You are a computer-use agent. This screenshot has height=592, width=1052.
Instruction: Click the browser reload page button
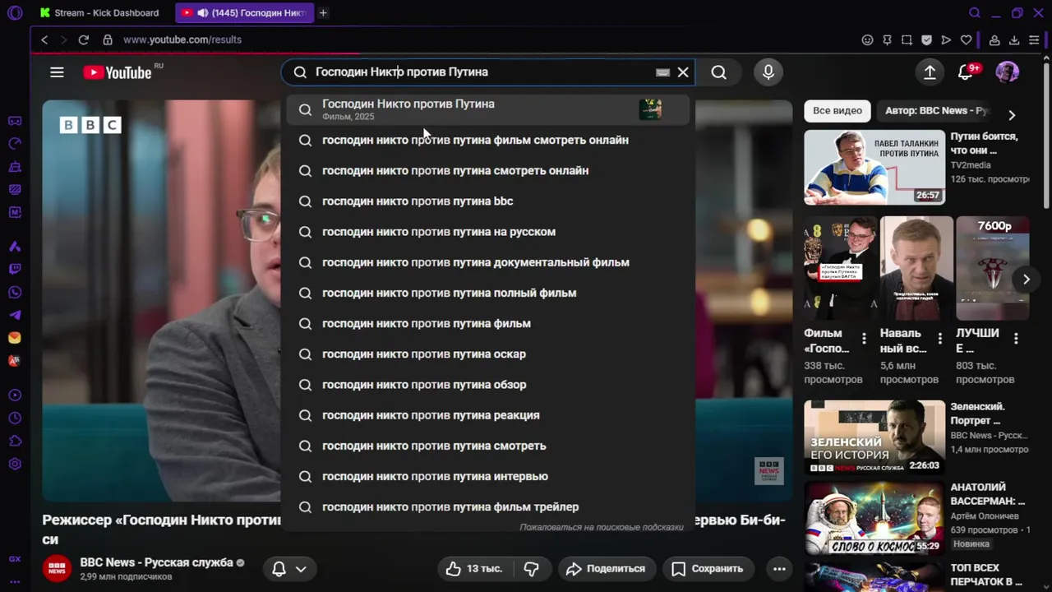[83, 39]
